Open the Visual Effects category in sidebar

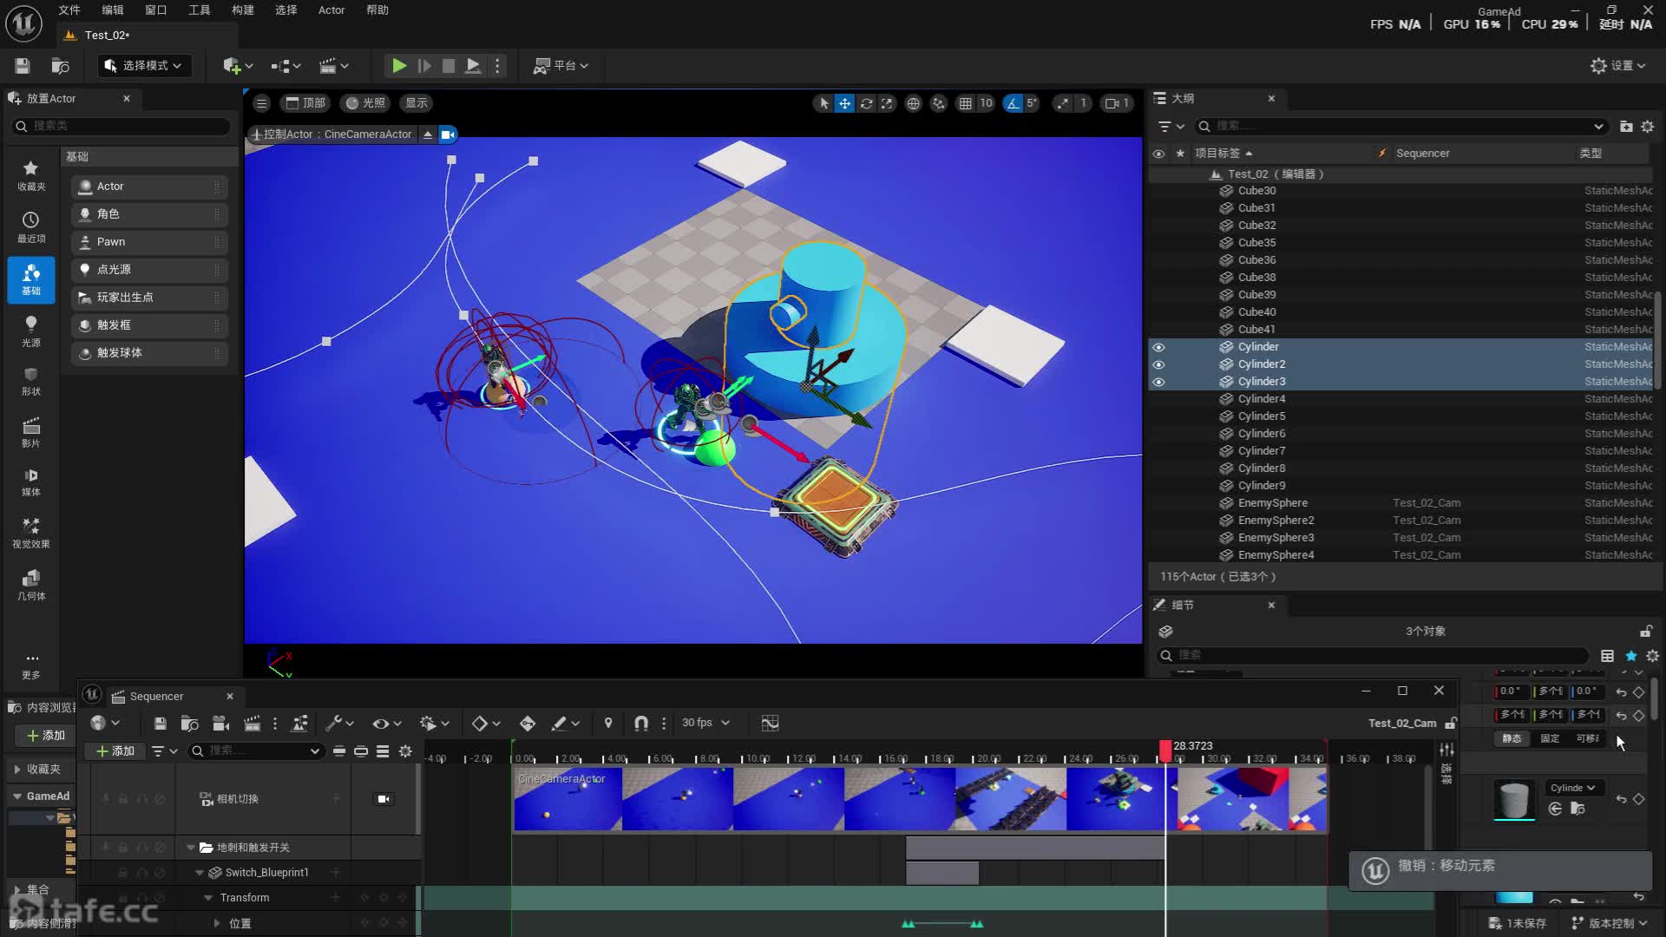[30, 532]
